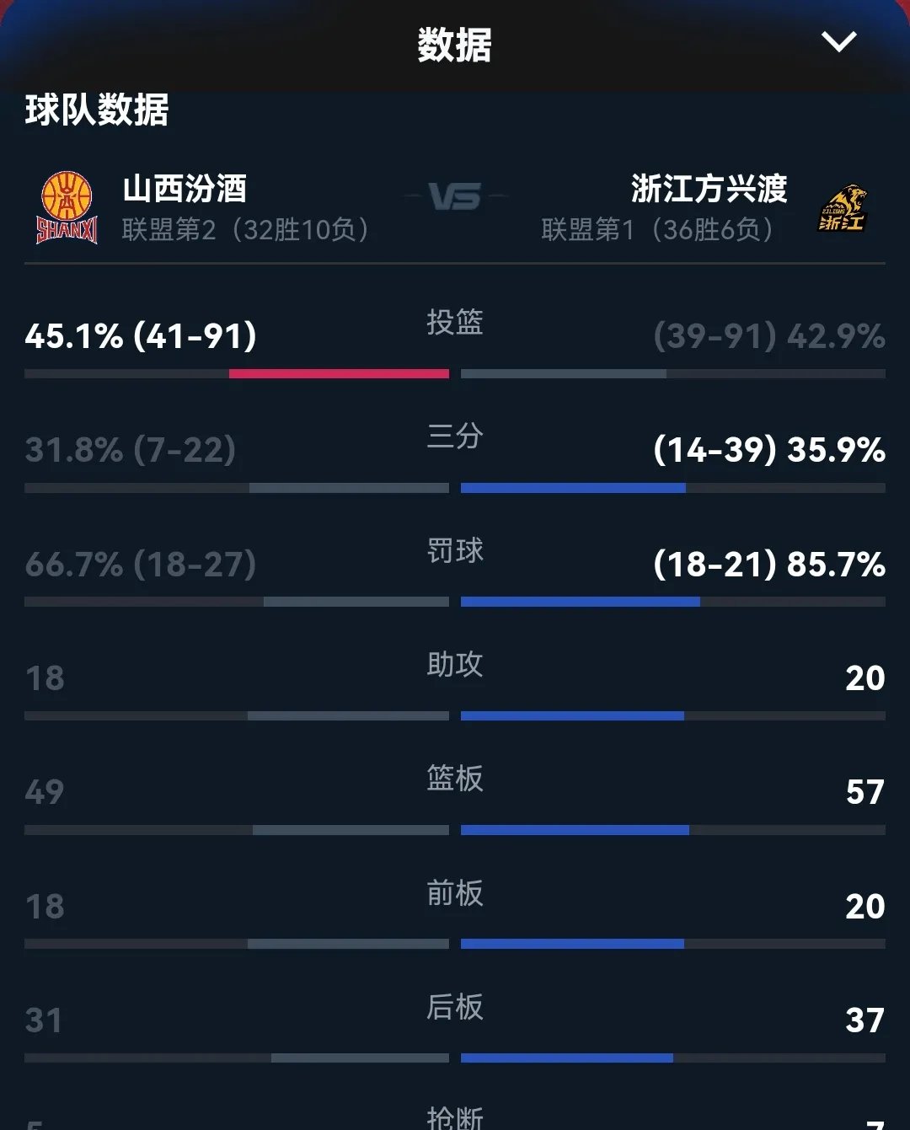The image size is (910, 1130).
Task: Open the 山西汾酒 team name
Action: pyautogui.click(x=185, y=189)
